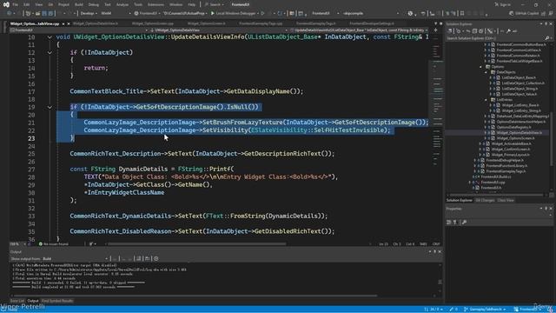Close the Output panel
The width and height of the screenshot is (556, 313).
[x=440, y=251]
